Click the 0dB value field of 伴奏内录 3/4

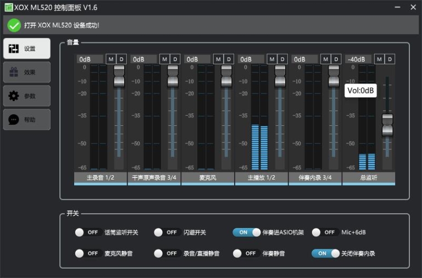(304, 59)
